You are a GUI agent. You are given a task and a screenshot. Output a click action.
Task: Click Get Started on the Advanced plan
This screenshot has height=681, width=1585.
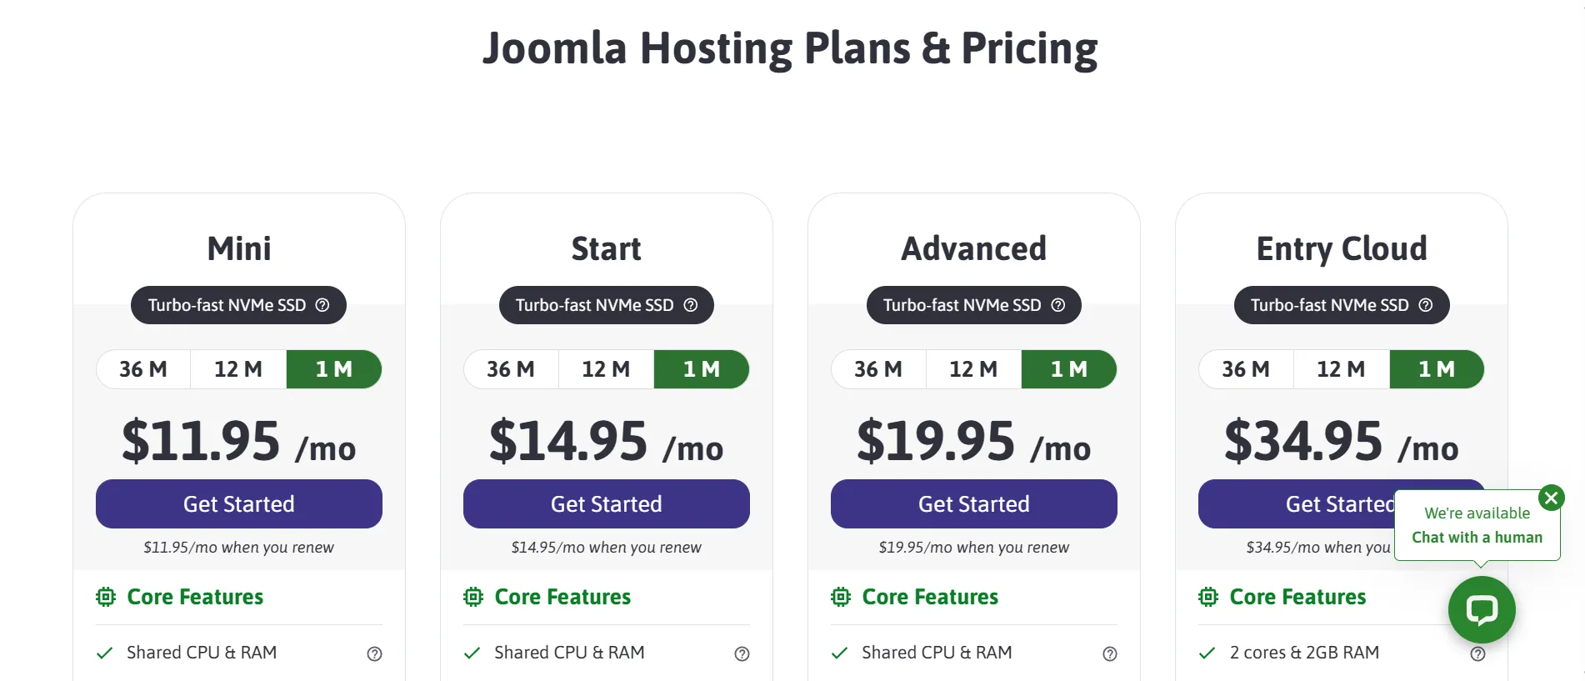click(x=973, y=503)
